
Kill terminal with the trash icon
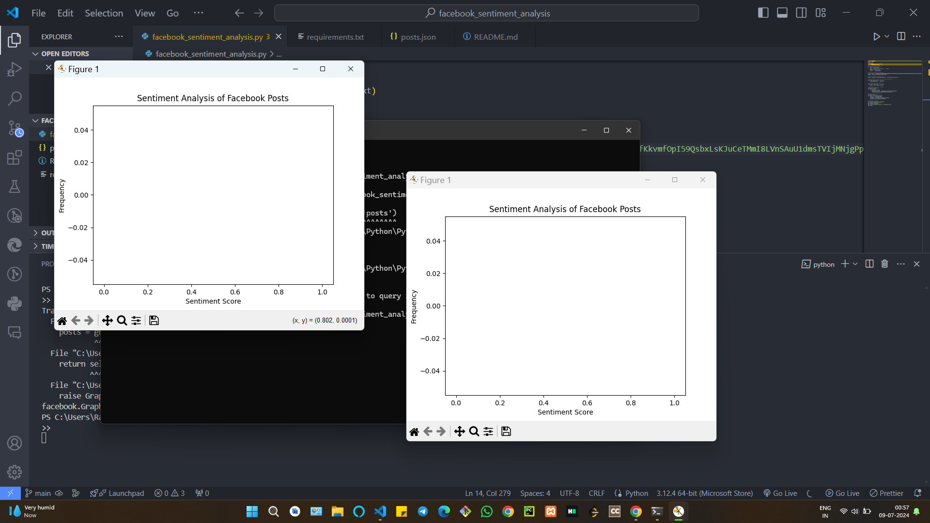(x=884, y=264)
